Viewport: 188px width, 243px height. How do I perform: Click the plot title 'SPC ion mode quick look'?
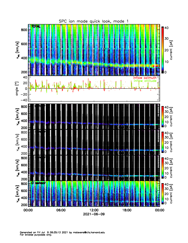pos(94,21)
